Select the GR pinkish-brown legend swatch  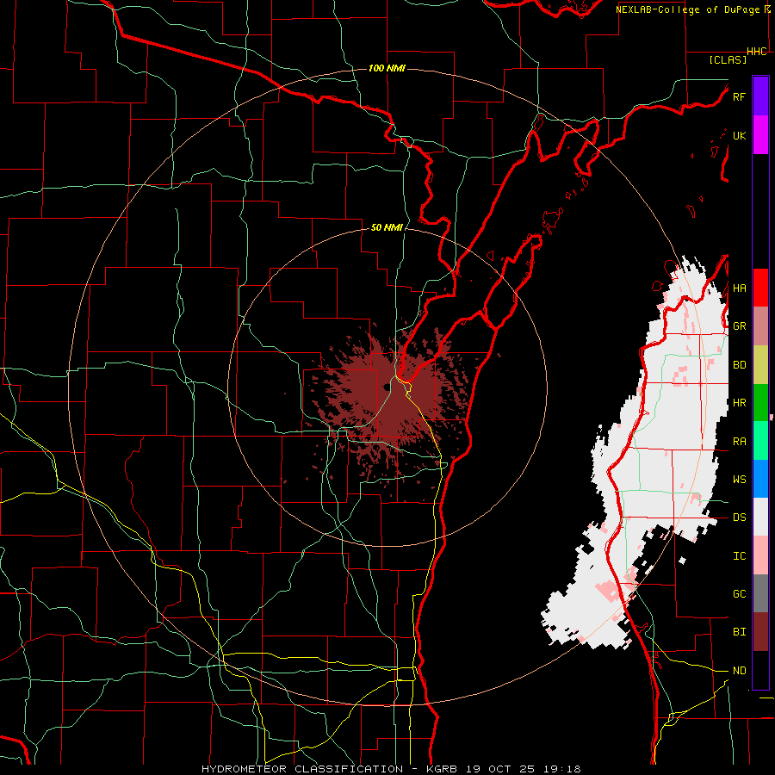tap(760, 325)
